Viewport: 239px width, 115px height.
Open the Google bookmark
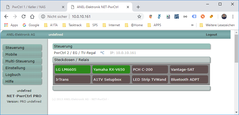31,25
